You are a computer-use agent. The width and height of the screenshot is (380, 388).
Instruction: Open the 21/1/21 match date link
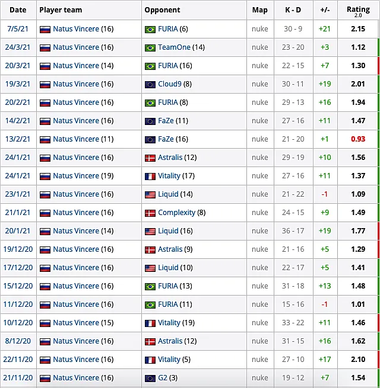(x=18, y=212)
